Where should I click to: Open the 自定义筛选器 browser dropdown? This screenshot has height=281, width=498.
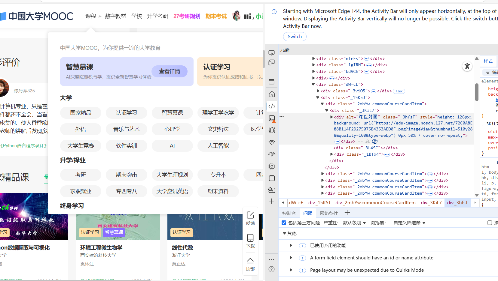click(x=409, y=223)
